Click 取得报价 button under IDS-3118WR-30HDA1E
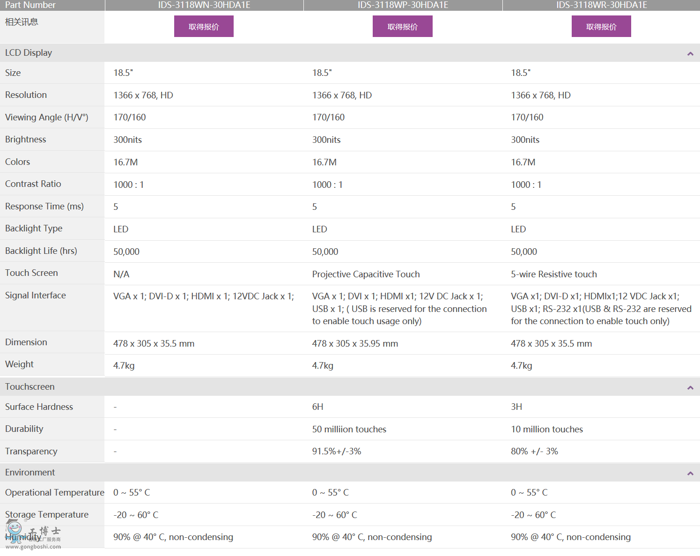This screenshot has width=700, height=556. [x=601, y=27]
